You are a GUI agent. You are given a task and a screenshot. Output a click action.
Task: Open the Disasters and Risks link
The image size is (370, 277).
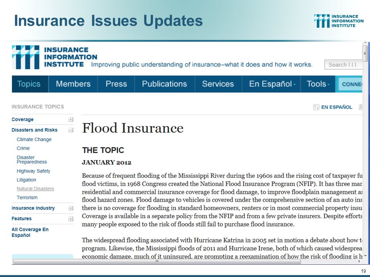[34, 130]
